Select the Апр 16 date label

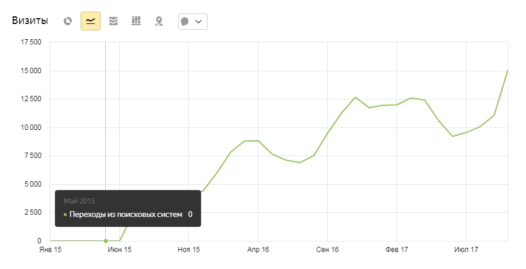click(258, 250)
